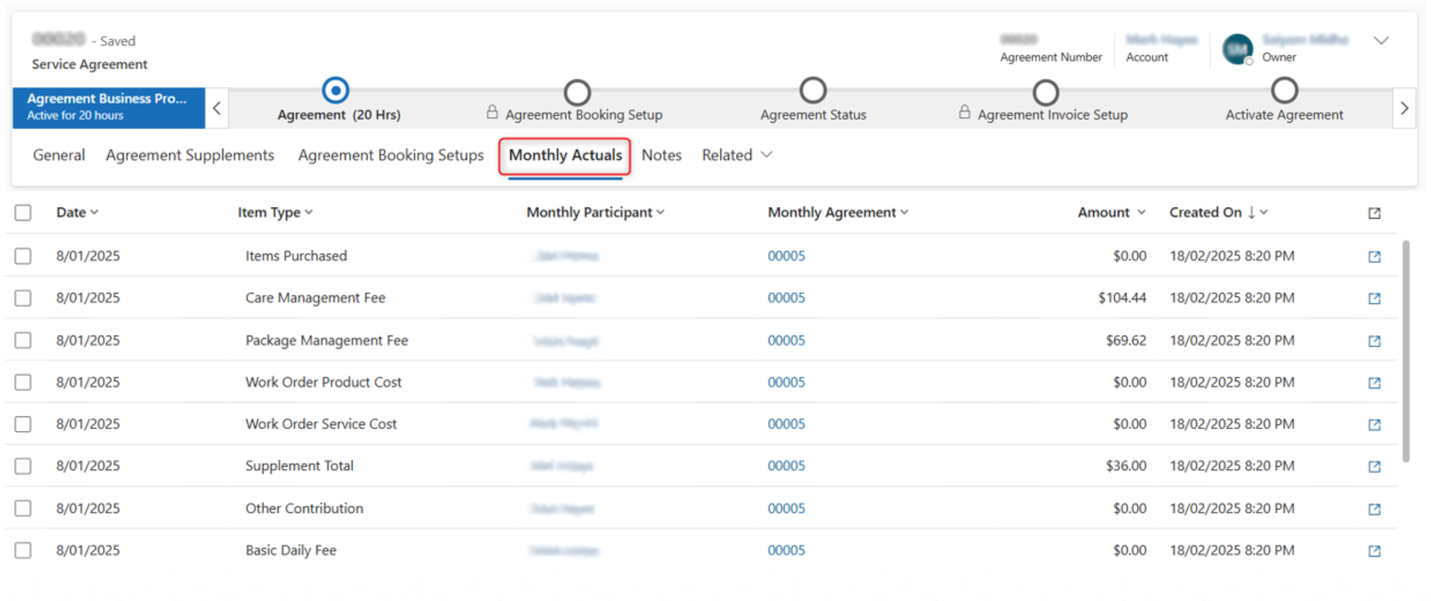The image size is (1431, 601).
Task: Click the vertical scrollbar of the grid
Action: click(x=1406, y=349)
